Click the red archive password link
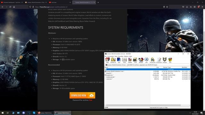Image resolution: width=205 pixels, height=115 pixels. click(91, 100)
